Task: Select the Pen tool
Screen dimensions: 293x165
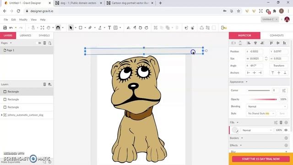Action: [x=90, y=27]
